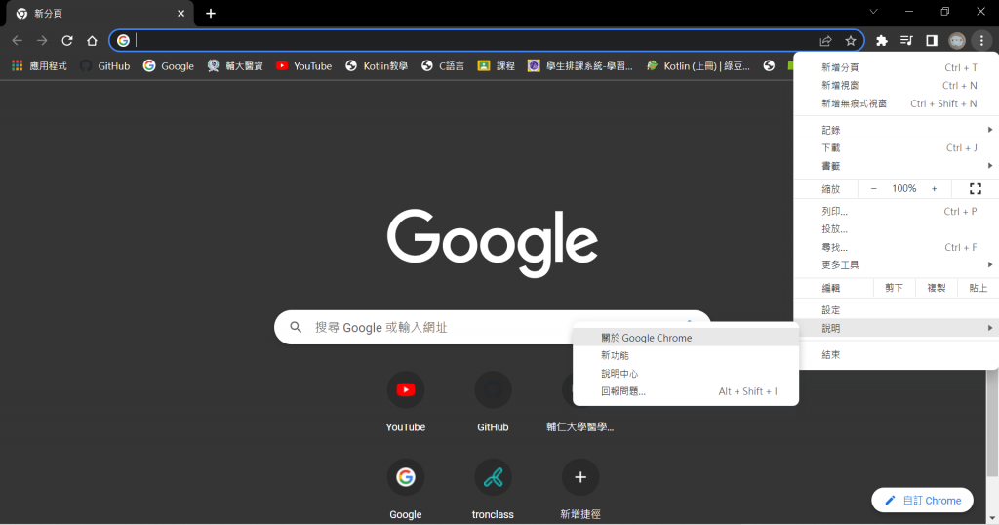Expand 書籤 bookmarks submenu

pyautogui.click(x=896, y=166)
